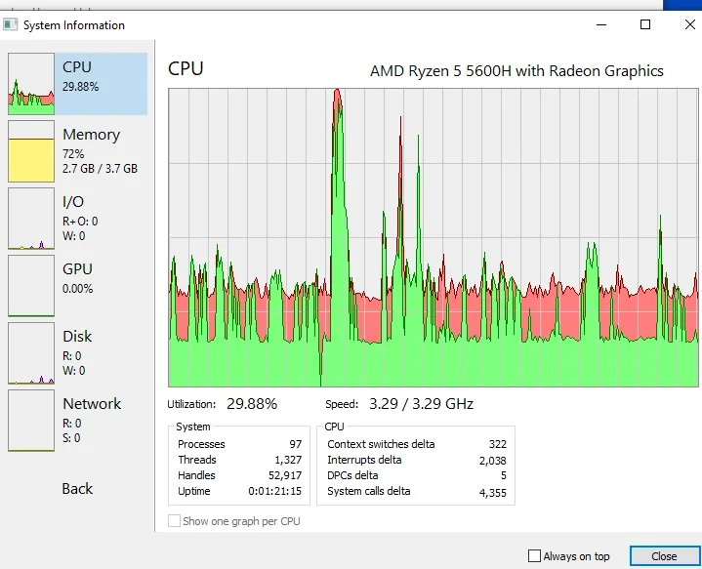The width and height of the screenshot is (702, 569).
Task: Click the Interrupts delta label
Action: pyautogui.click(x=364, y=460)
